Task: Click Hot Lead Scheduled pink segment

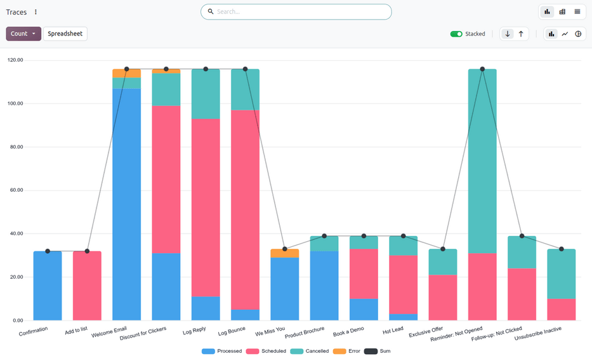Action: click(x=403, y=285)
